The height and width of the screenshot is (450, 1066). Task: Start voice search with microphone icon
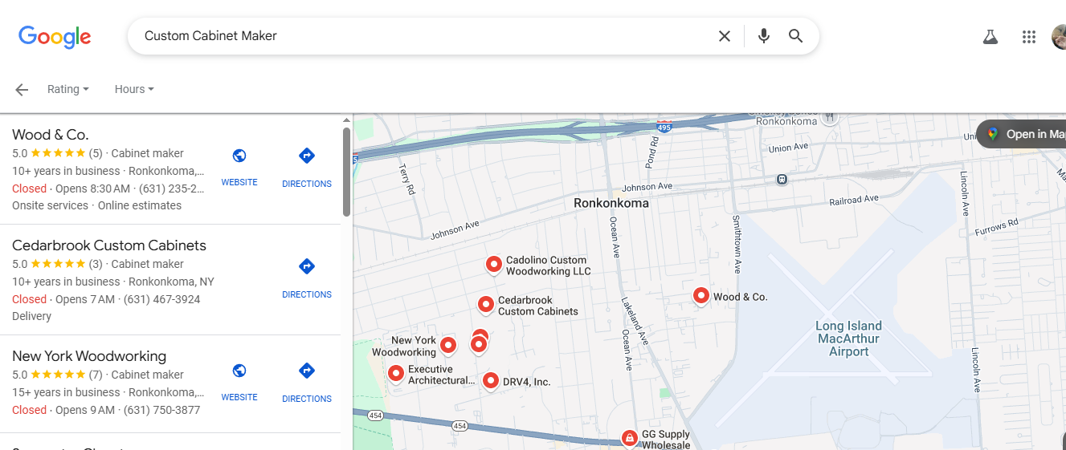coord(764,36)
